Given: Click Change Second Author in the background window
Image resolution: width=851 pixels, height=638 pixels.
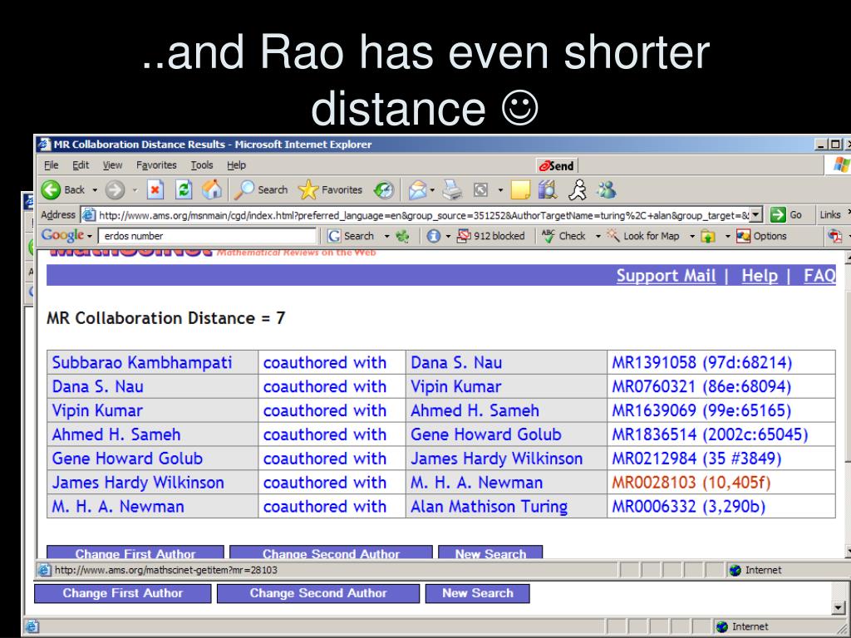Looking at the screenshot, I should point(318,593).
